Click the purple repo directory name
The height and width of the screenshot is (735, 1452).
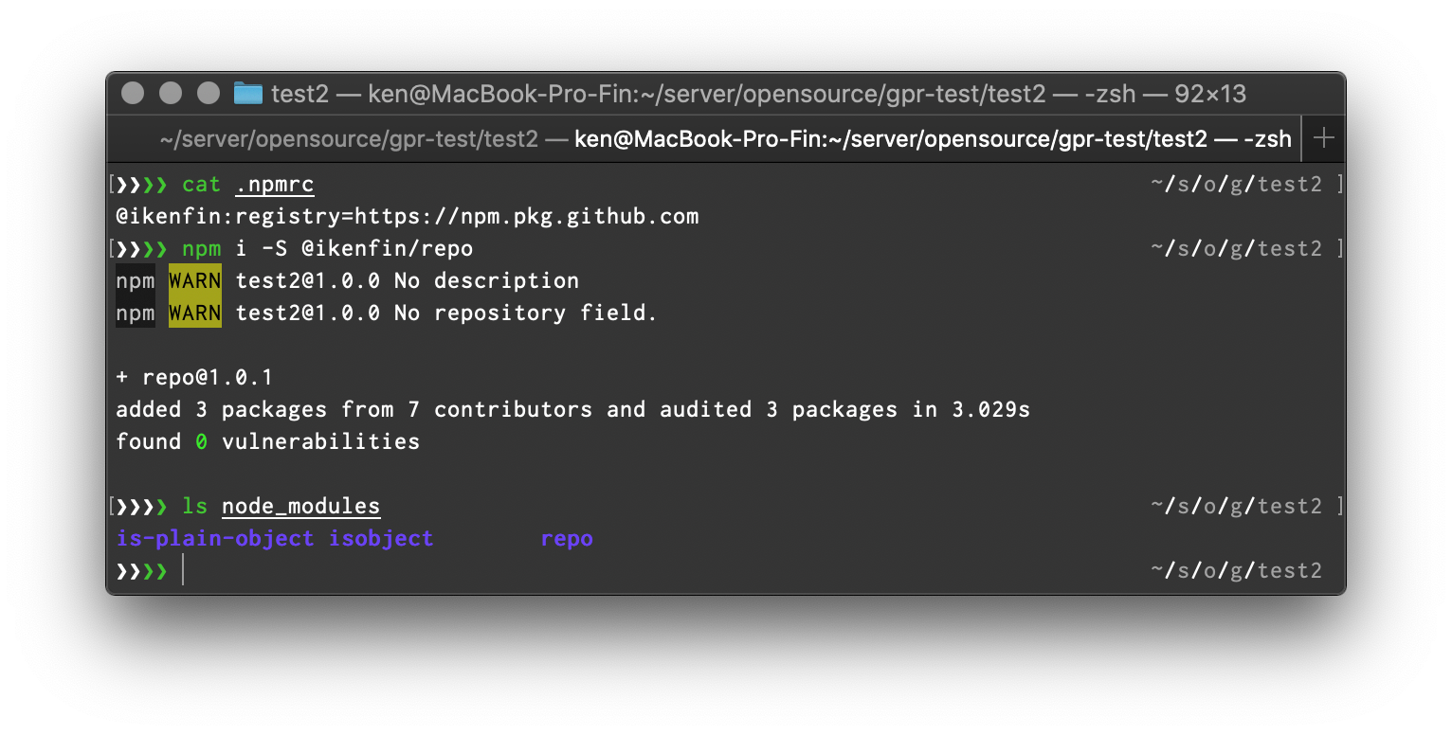click(567, 538)
